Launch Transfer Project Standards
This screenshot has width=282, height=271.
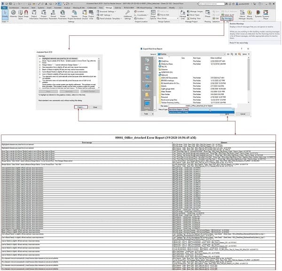click(74, 15)
